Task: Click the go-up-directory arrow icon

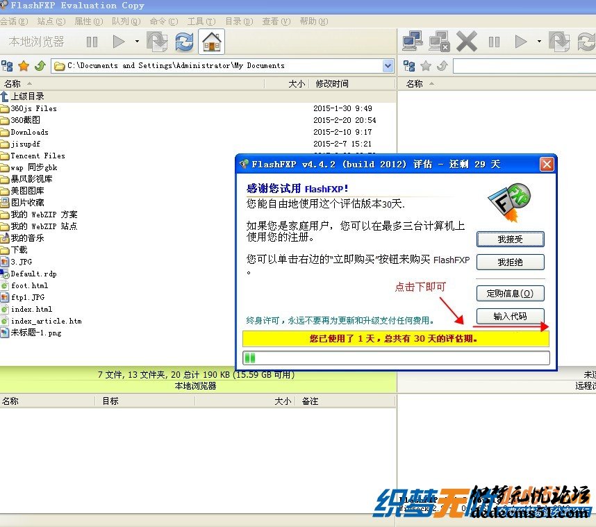Action: pos(40,65)
